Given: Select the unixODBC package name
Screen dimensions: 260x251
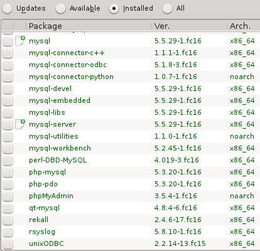Looking at the screenshot, I should click(x=46, y=243).
